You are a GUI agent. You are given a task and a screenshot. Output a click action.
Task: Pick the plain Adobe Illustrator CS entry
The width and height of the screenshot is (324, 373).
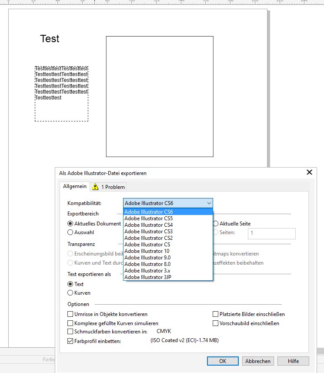point(168,245)
